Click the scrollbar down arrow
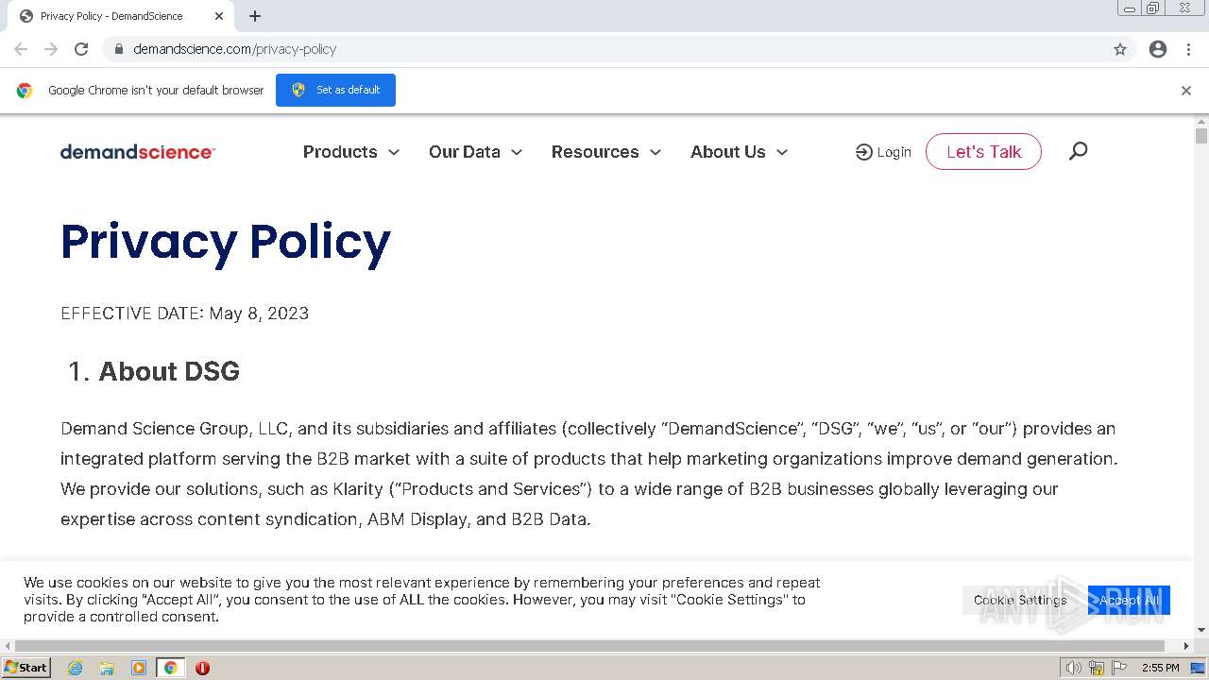1209x680 pixels. pos(1201,630)
